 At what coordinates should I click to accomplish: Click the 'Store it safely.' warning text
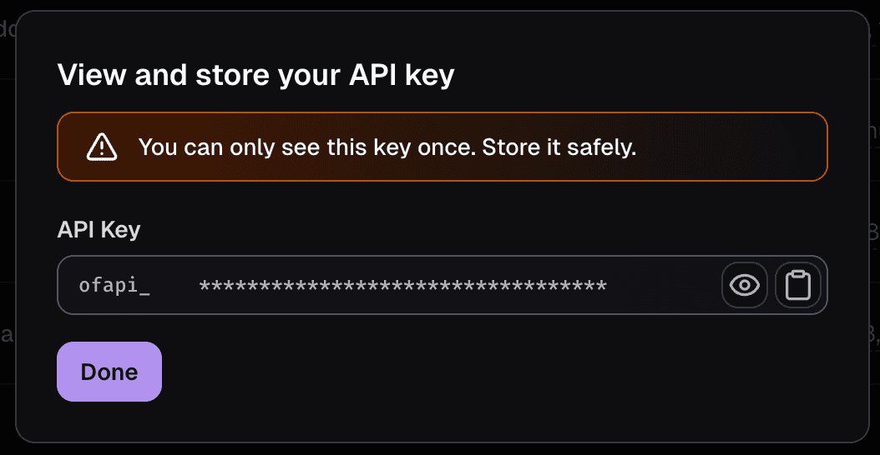tap(559, 147)
